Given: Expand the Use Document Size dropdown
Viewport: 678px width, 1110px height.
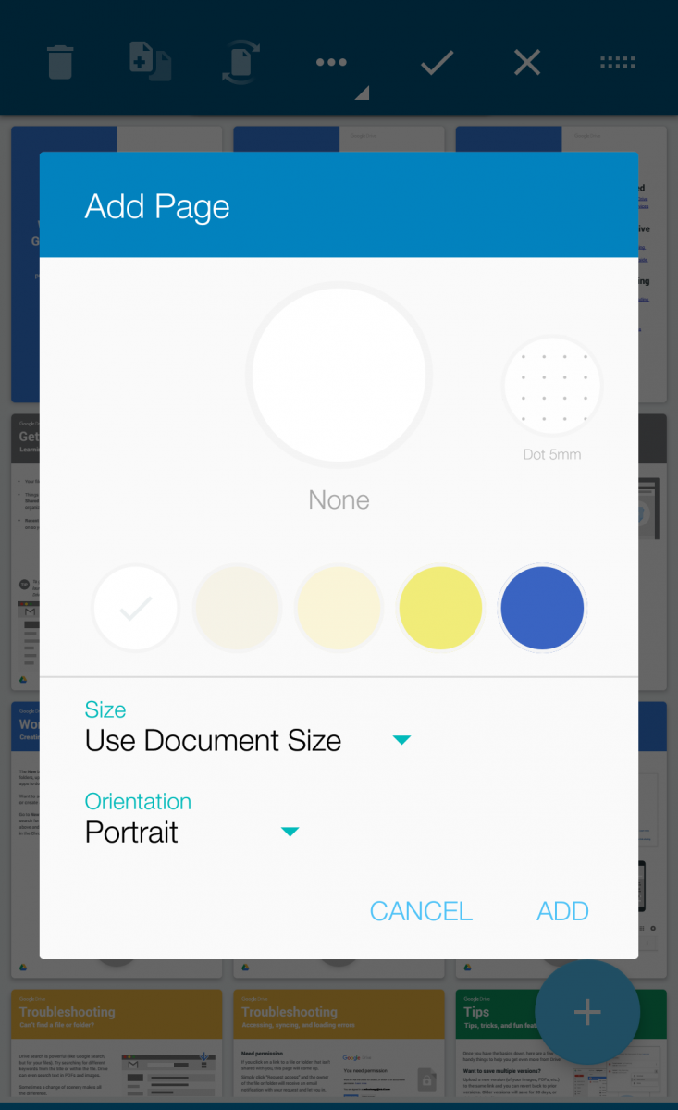Looking at the screenshot, I should [401, 739].
